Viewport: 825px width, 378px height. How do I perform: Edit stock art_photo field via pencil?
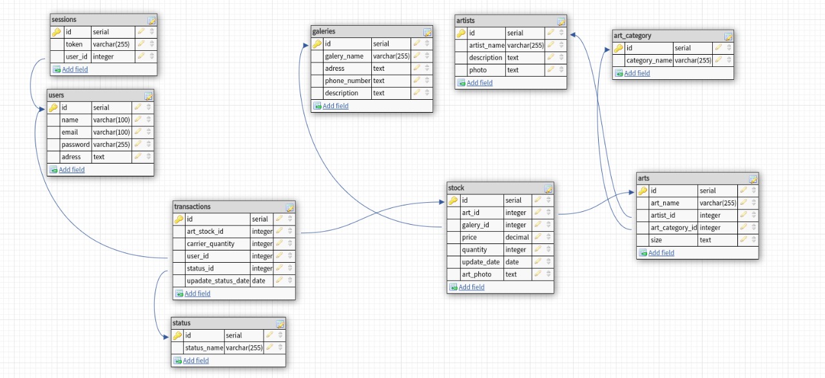click(x=538, y=274)
